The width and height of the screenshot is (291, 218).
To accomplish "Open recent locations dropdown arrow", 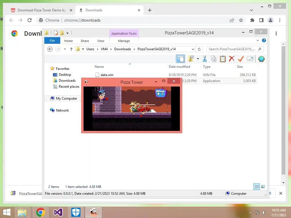I will 65,49.
